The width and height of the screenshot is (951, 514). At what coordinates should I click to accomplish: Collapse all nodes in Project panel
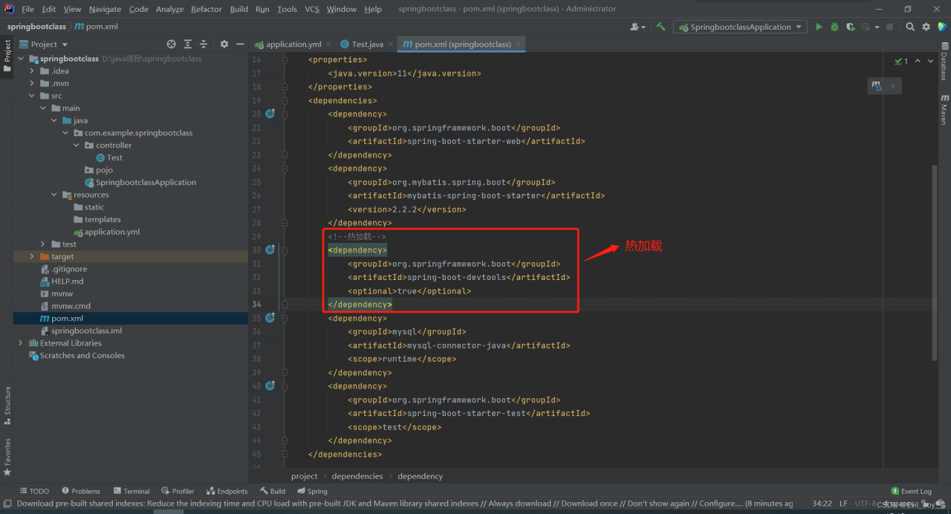[x=204, y=45]
